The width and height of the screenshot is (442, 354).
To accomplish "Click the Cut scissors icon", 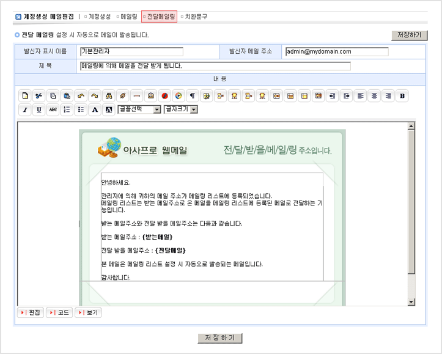I will click(x=39, y=95).
